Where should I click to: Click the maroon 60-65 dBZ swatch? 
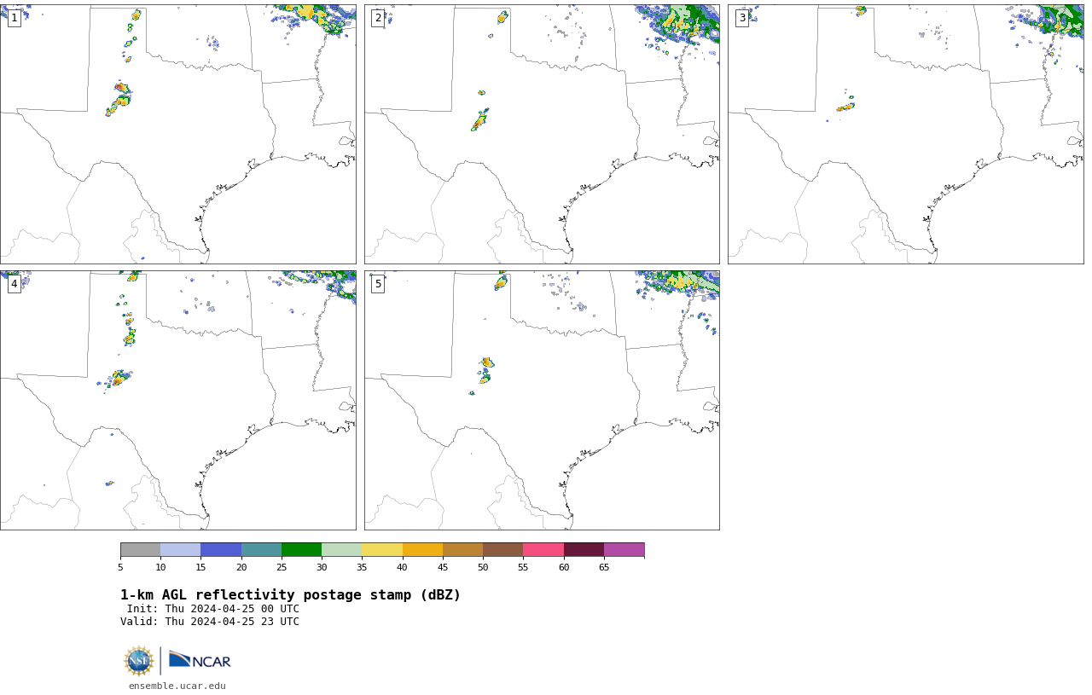point(584,549)
